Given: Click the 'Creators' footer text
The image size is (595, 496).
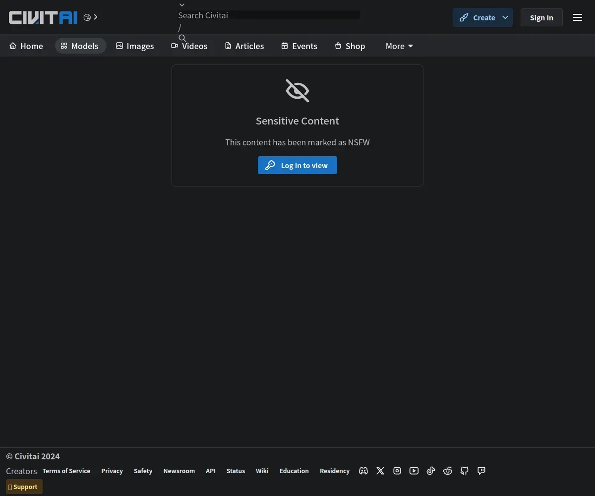Looking at the screenshot, I should [x=21, y=471].
